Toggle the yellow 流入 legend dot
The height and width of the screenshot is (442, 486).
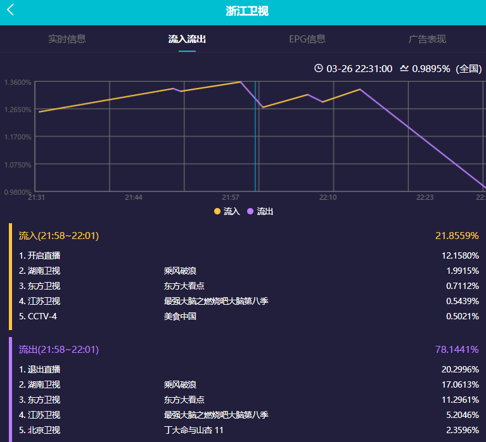pos(217,211)
